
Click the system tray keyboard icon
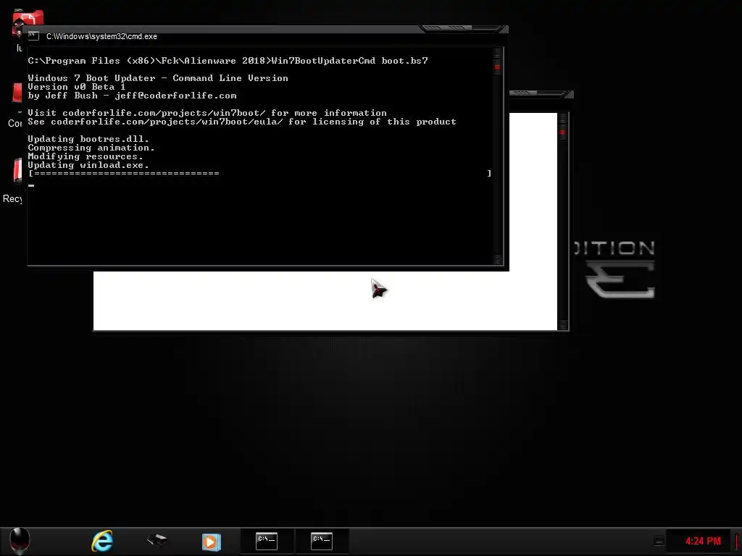tap(659, 541)
